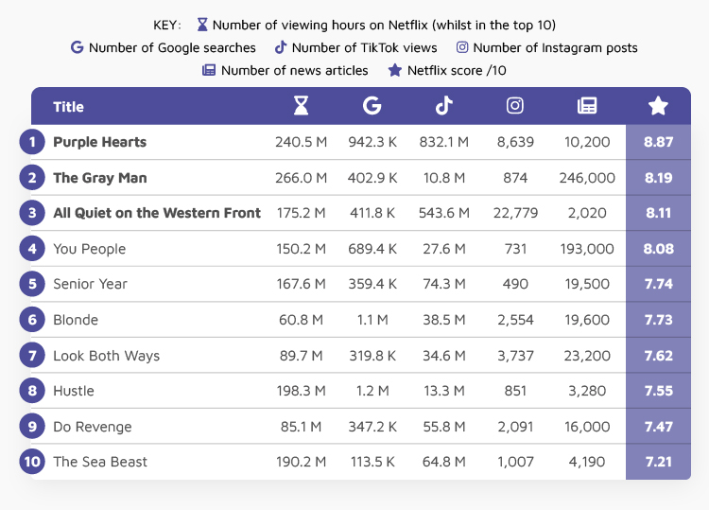Click the 22,779 Instagram posts value
This screenshot has height=510, width=709.
pos(515,213)
